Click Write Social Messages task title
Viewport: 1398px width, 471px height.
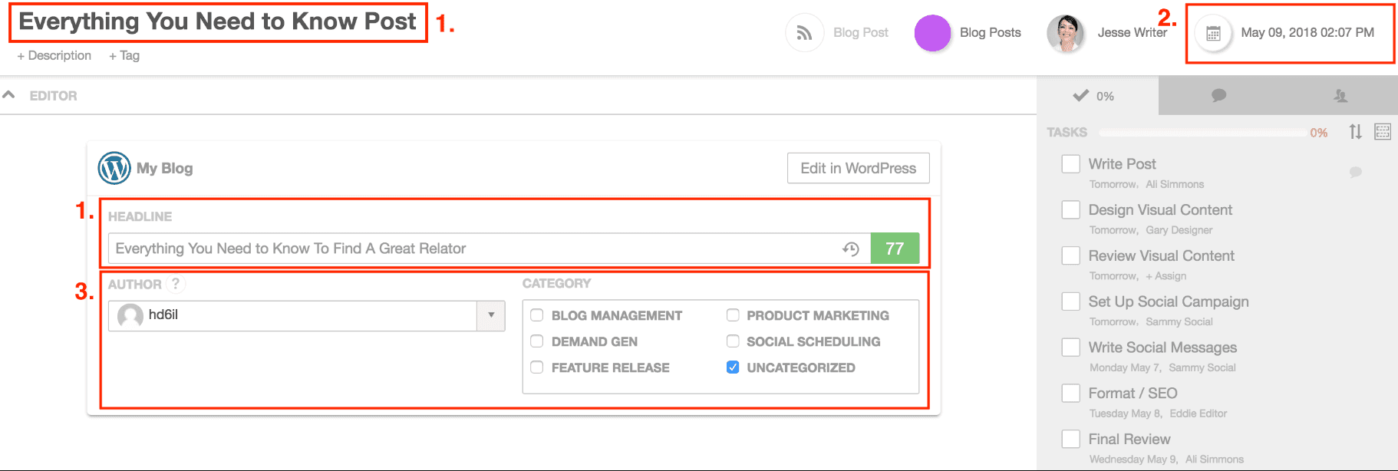[1162, 347]
